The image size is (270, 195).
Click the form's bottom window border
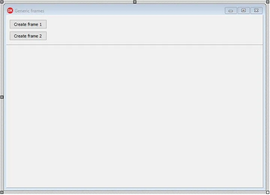coord(135,189)
